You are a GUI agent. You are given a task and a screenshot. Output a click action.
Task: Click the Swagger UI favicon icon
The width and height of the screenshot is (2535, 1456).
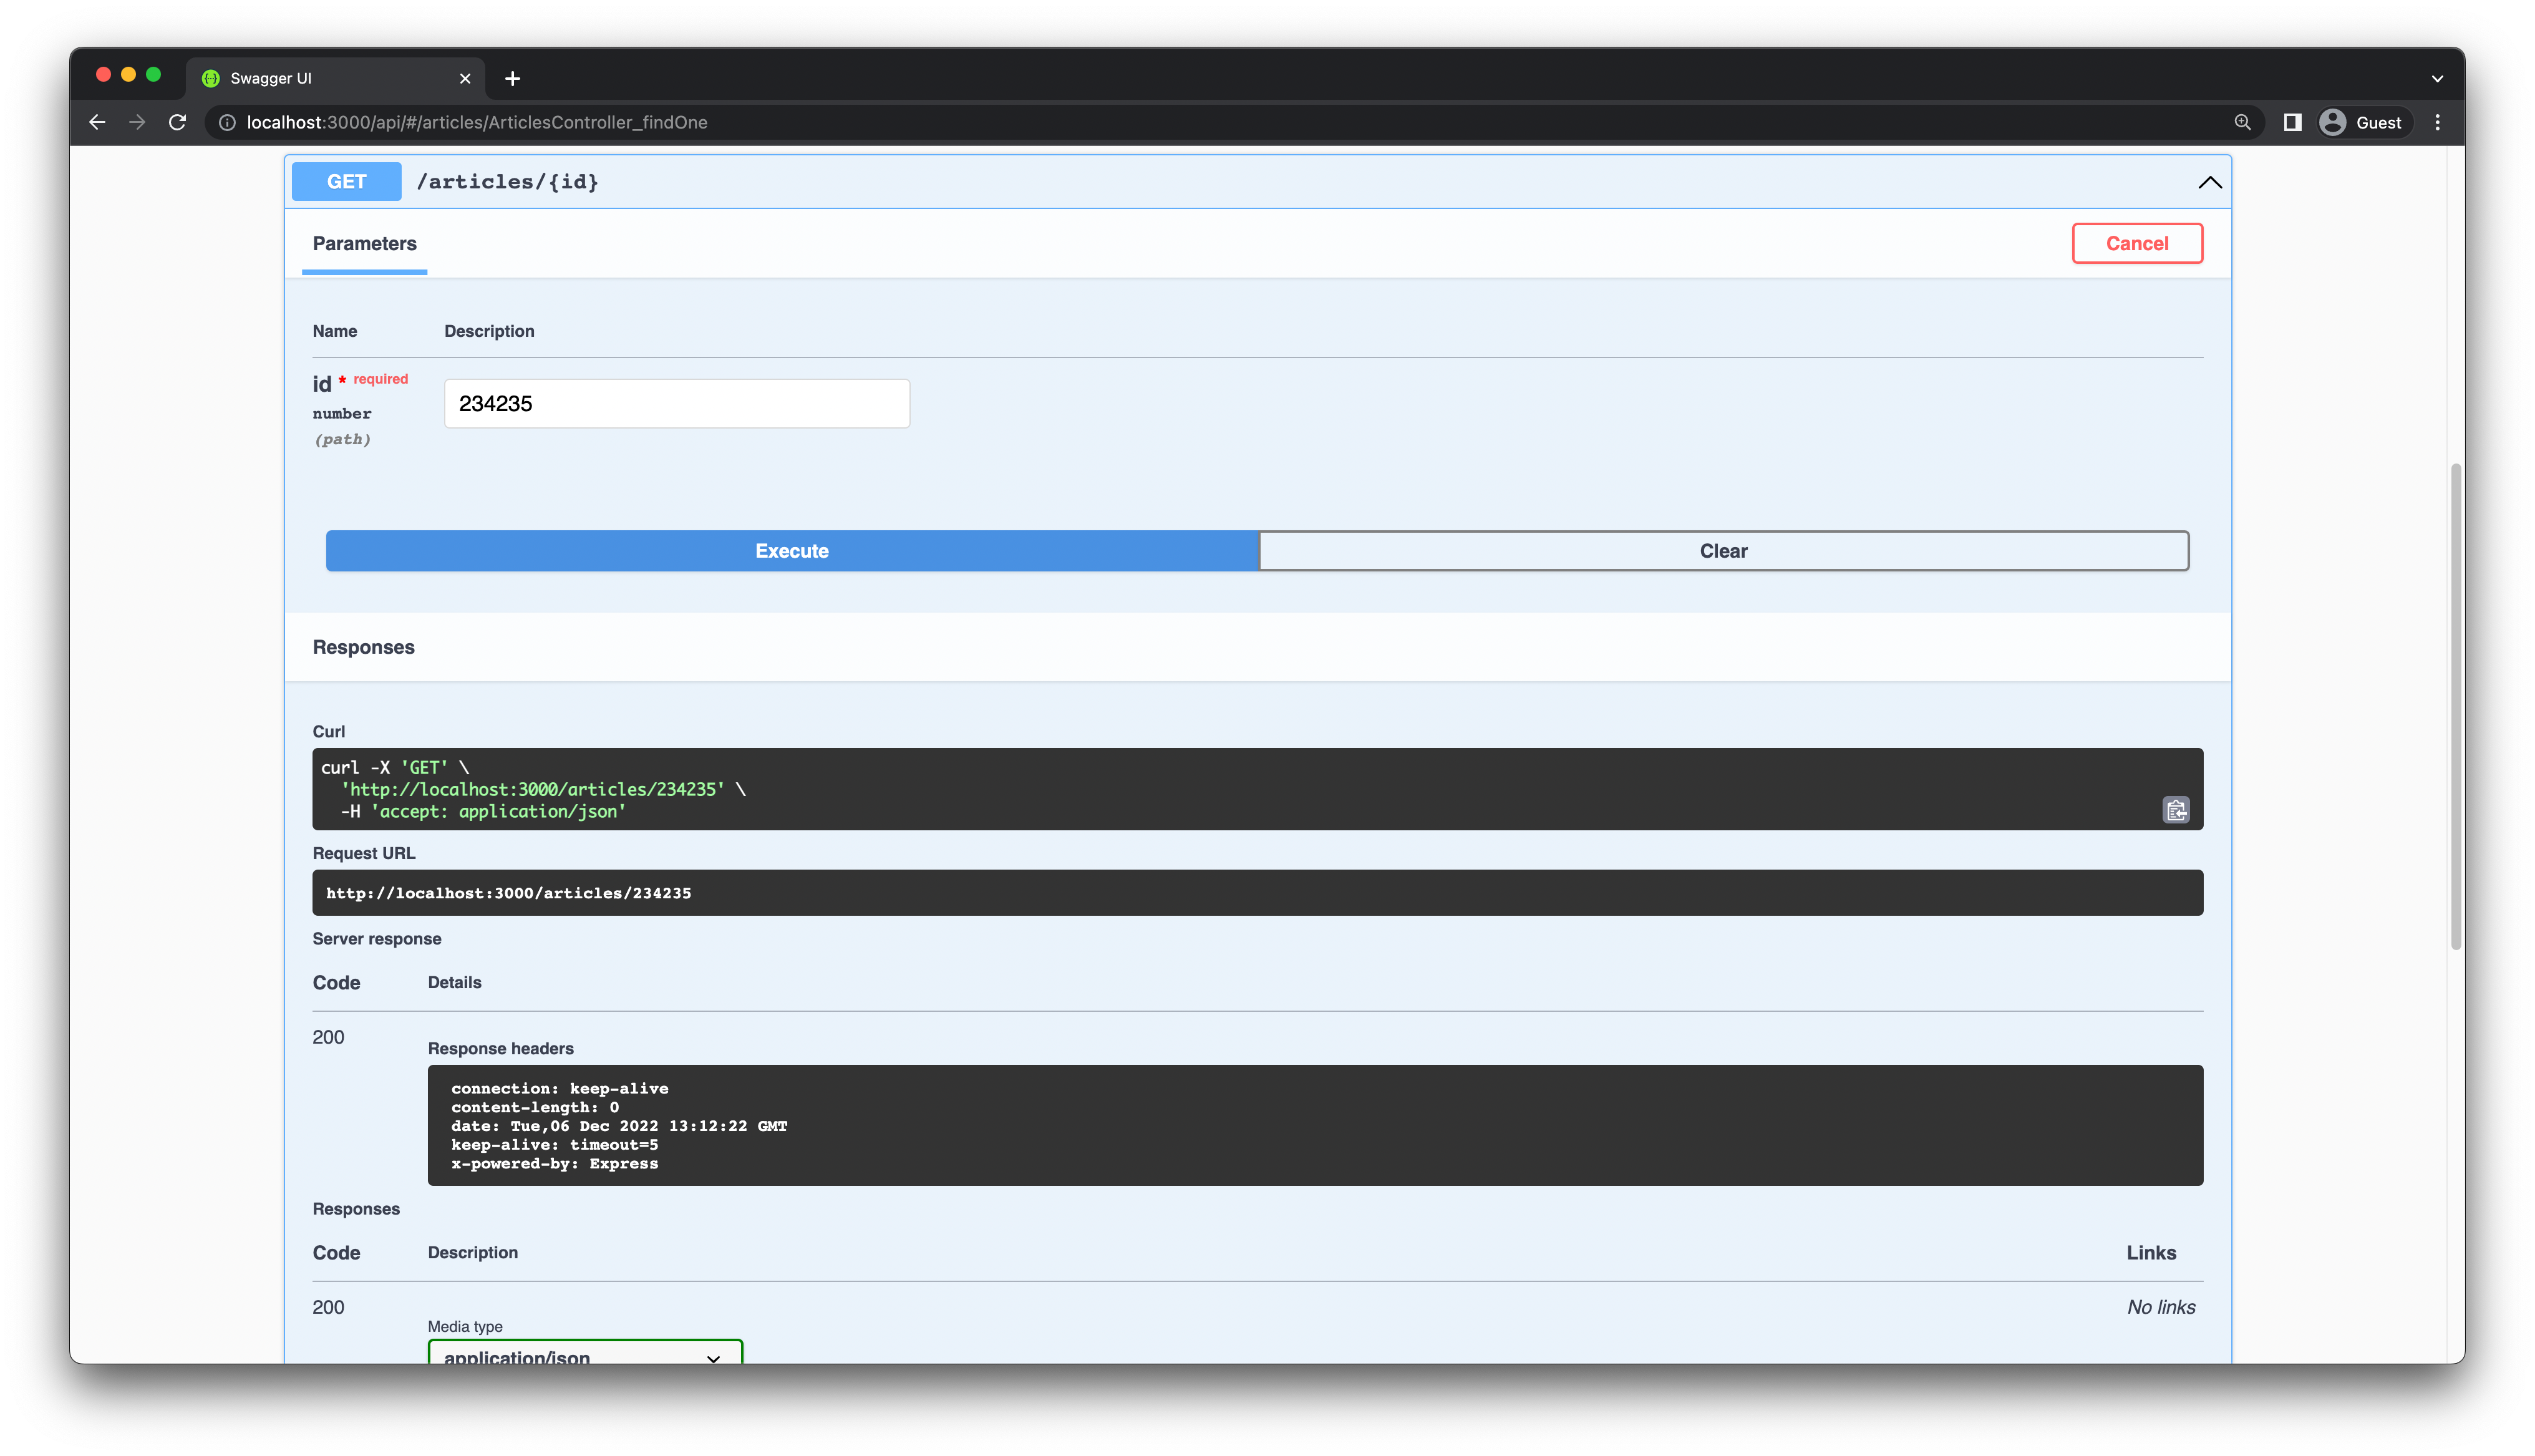213,77
